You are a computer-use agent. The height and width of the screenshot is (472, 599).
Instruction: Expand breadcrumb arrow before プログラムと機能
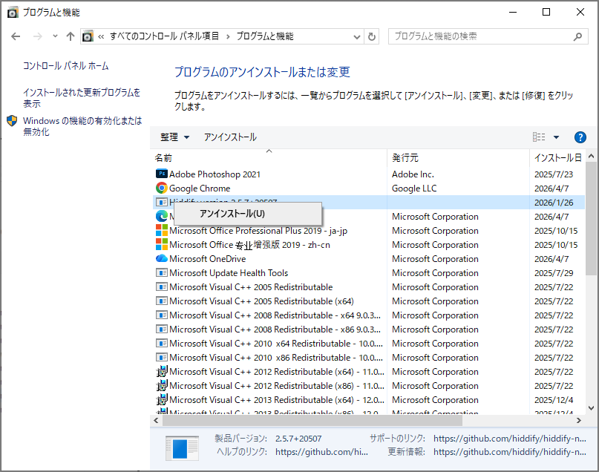tap(228, 36)
